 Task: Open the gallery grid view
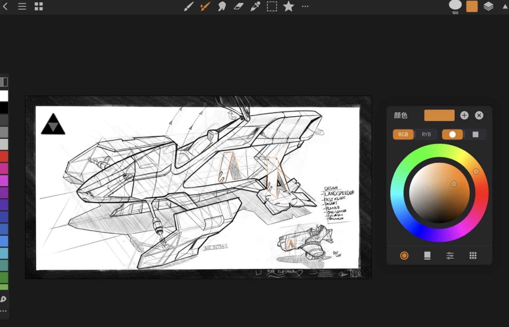click(39, 6)
